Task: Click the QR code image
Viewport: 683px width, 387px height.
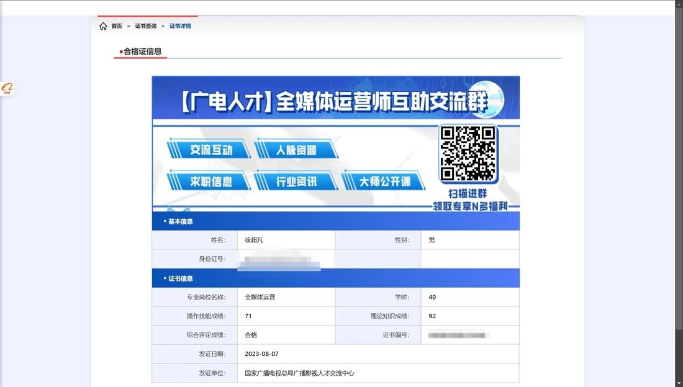Action: tap(468, 153)
